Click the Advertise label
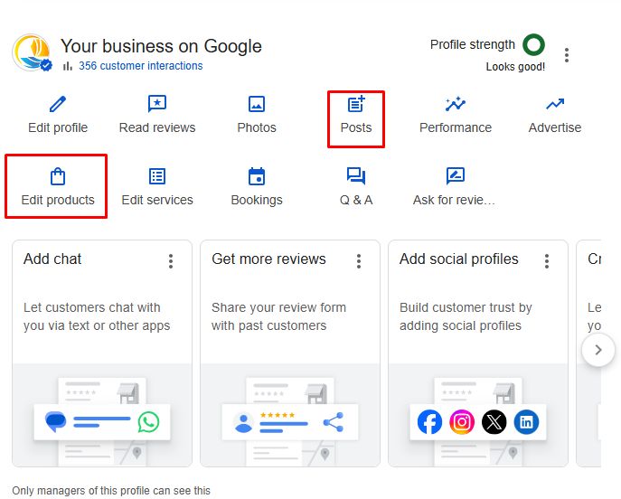Screen dimensions: 621x499 555,127
